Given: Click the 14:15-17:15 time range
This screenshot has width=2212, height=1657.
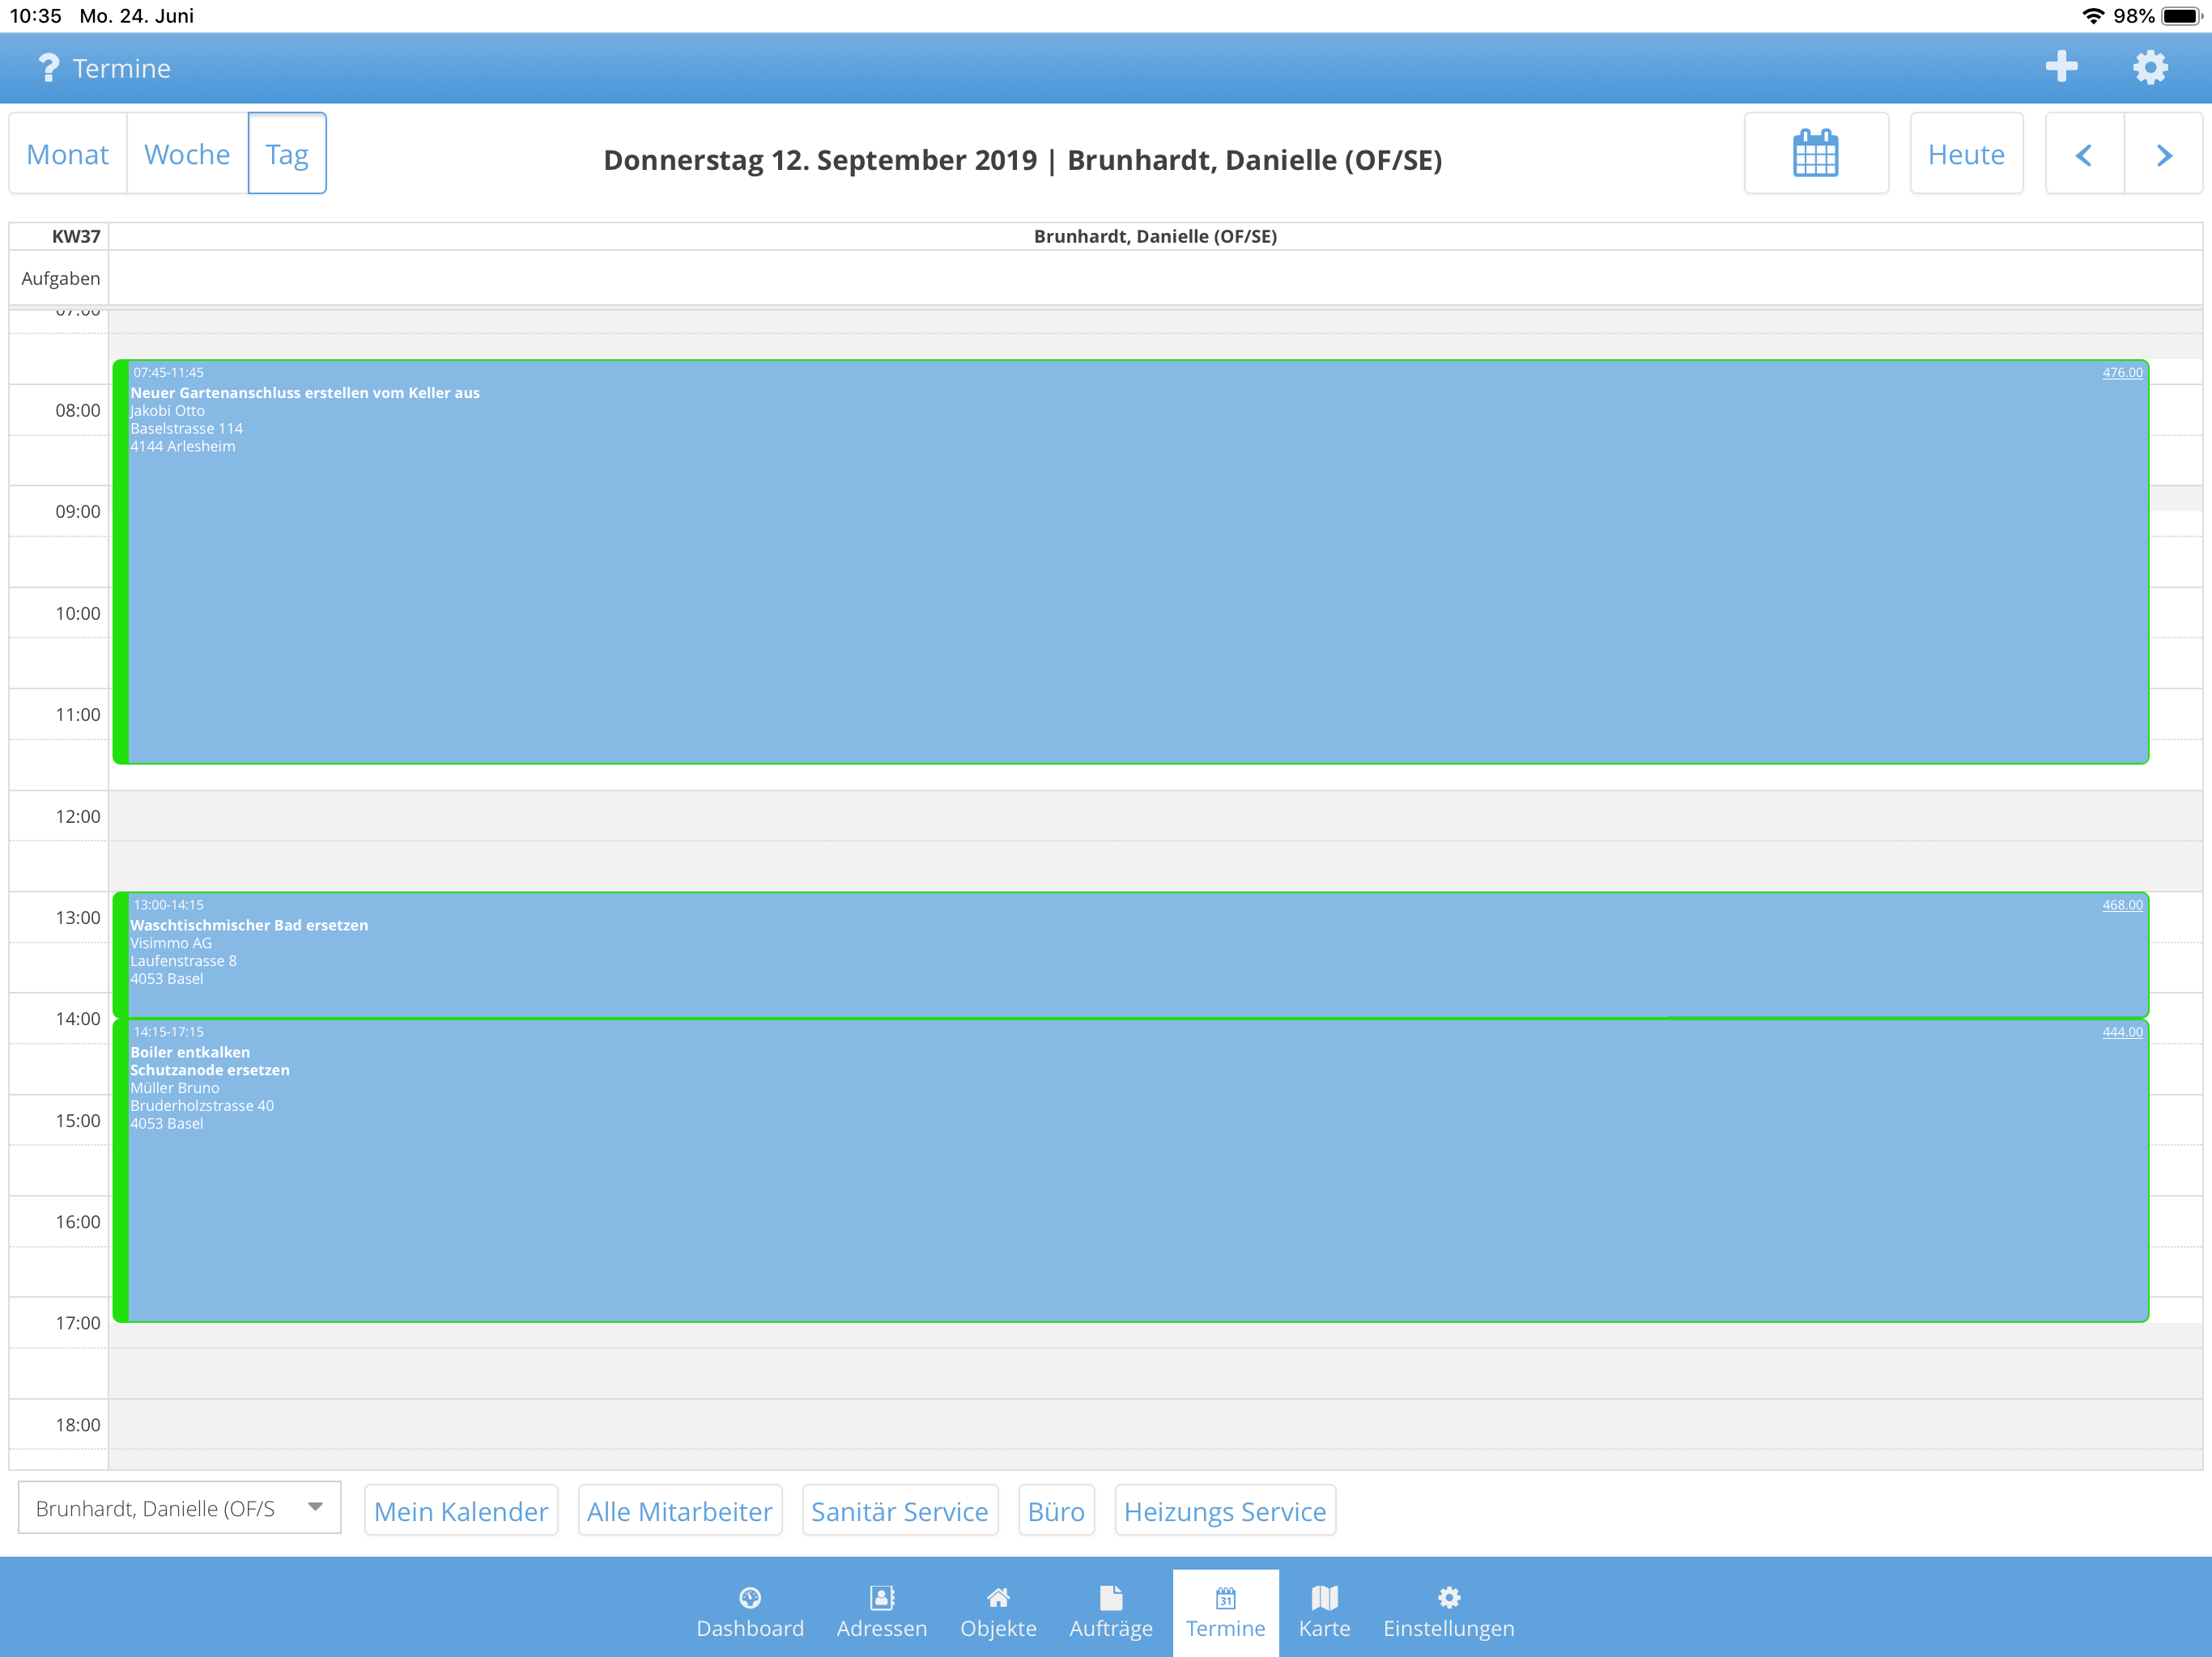Looking at the screenshot, I should point(168,1032).
